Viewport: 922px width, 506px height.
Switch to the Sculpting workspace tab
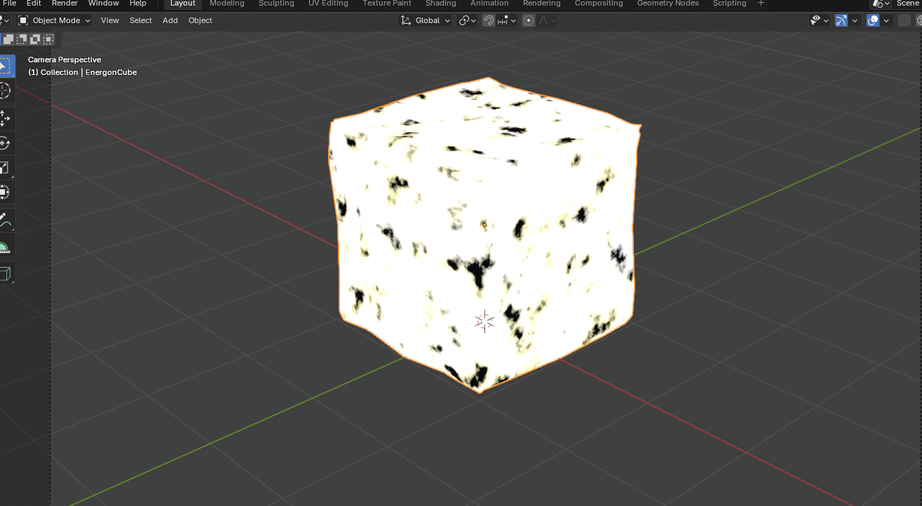(x=276, y=4)
